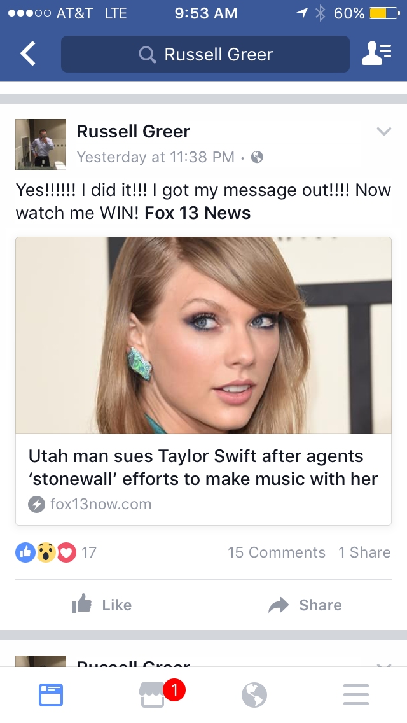
Task: View the 1 Share count
Action: pyautogui.click(x=364, y=552)
